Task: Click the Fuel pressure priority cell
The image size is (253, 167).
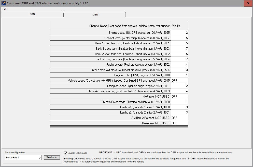Action: tap(179, 65)
